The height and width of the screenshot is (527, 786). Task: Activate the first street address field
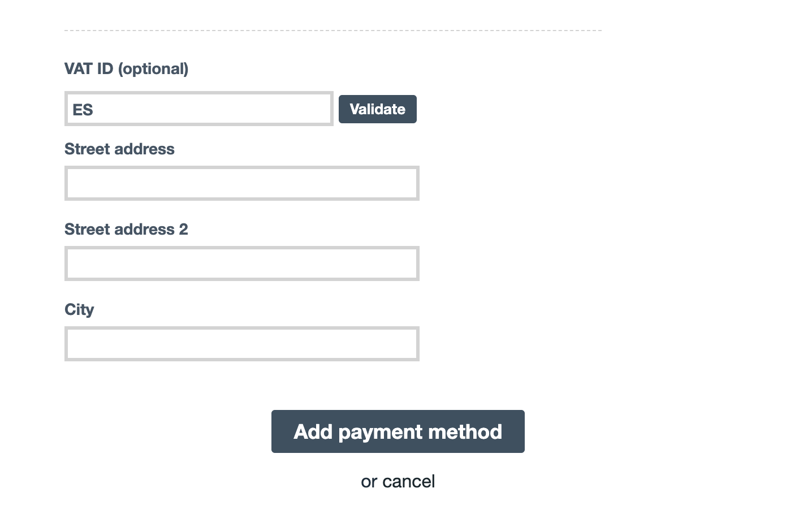click(x=241, y=183)
